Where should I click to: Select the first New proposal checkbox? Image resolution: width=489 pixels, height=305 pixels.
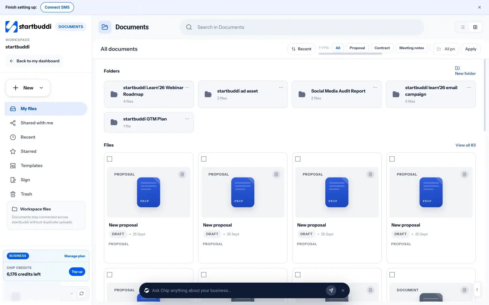pyautogui.click(x=110, y=159)
